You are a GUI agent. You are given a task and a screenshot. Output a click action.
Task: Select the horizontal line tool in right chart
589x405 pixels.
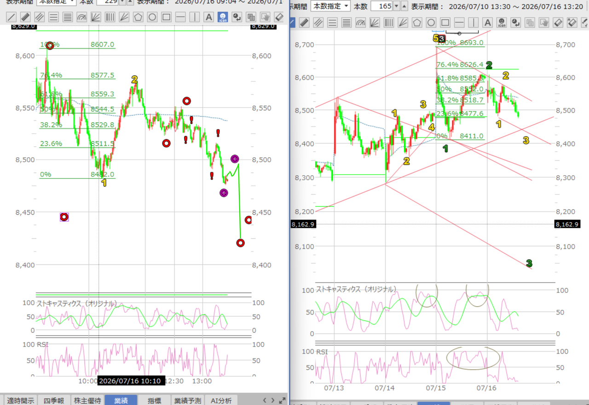click(x=459, y=22)
